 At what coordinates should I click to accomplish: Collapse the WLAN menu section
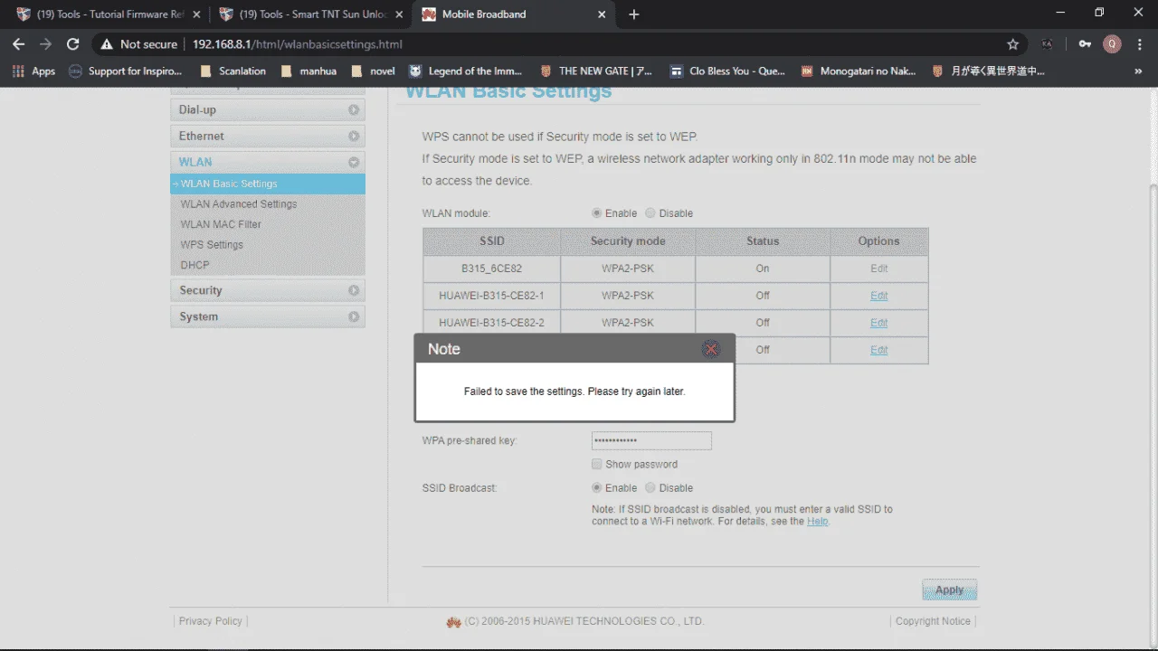tap(354, 163)
